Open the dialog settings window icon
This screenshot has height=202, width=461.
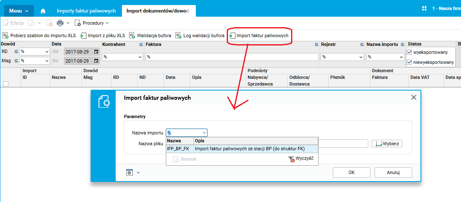tap(129, 173)
